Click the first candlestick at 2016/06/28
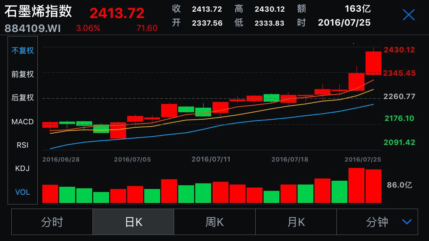 (50, 125)
